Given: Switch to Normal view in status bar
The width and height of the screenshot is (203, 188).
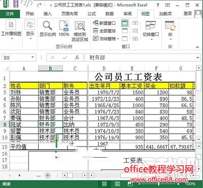Looking at the screenshot, I should coord(104,184).
